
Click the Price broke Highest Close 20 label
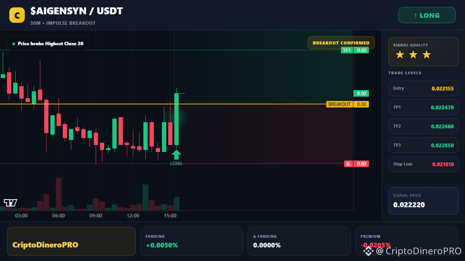48,43
